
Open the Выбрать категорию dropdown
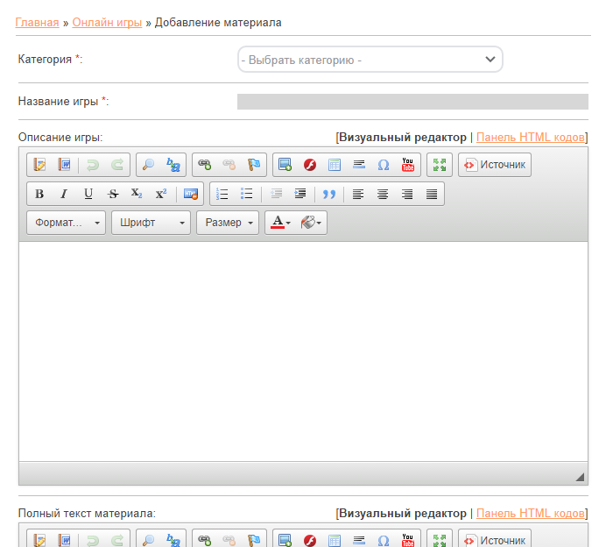370,60
